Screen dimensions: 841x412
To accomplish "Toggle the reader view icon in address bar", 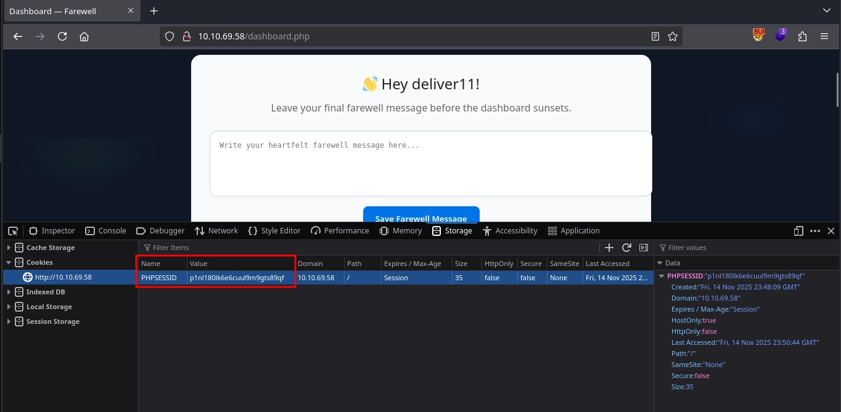I will [655, 36].
